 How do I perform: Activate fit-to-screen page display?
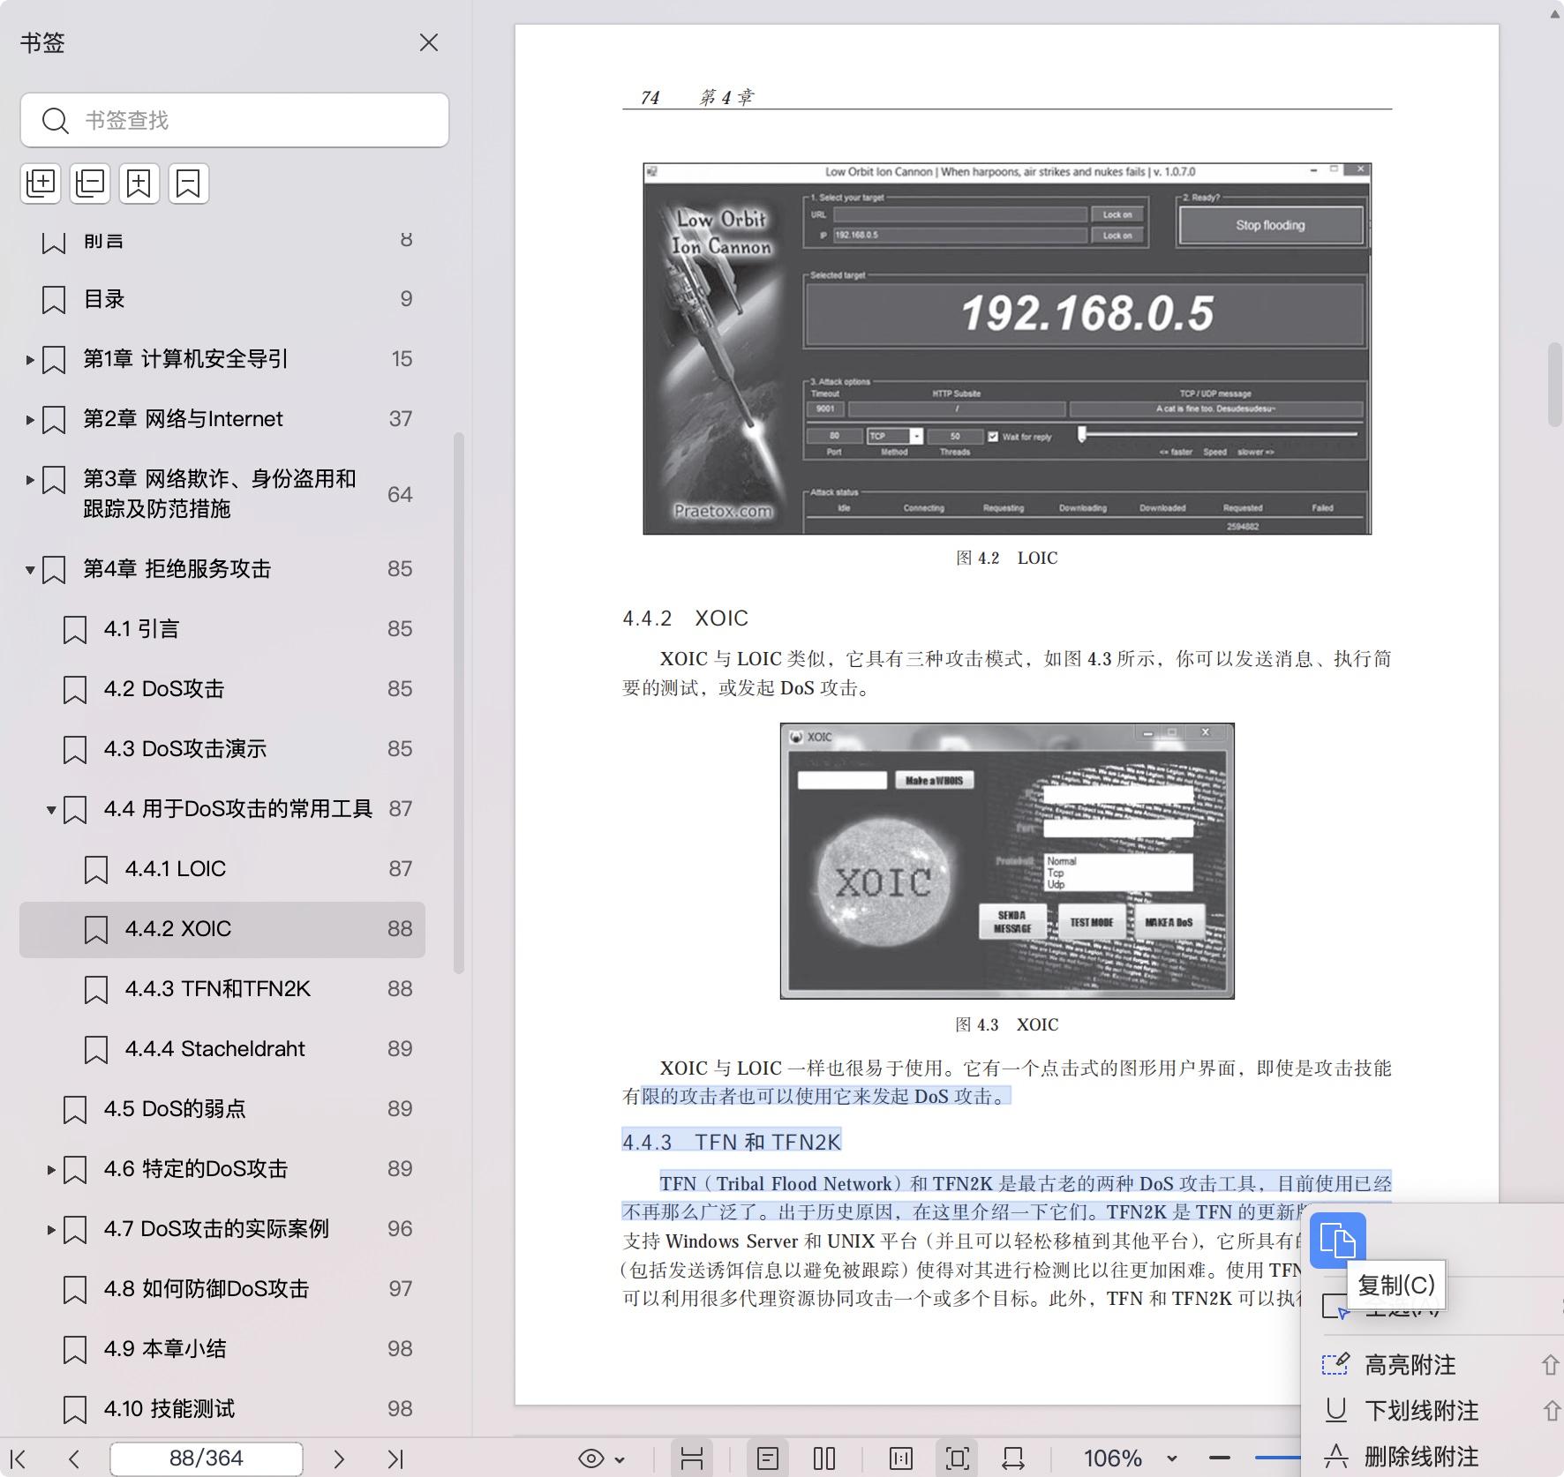958,1458
